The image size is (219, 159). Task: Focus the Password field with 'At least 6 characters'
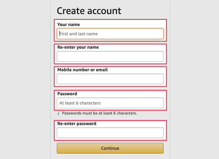(110, 103)
